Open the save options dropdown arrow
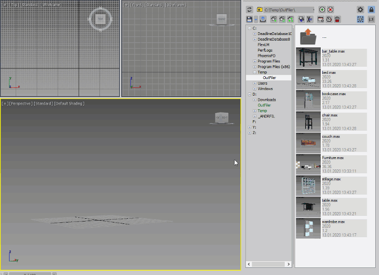 [256, 20]
